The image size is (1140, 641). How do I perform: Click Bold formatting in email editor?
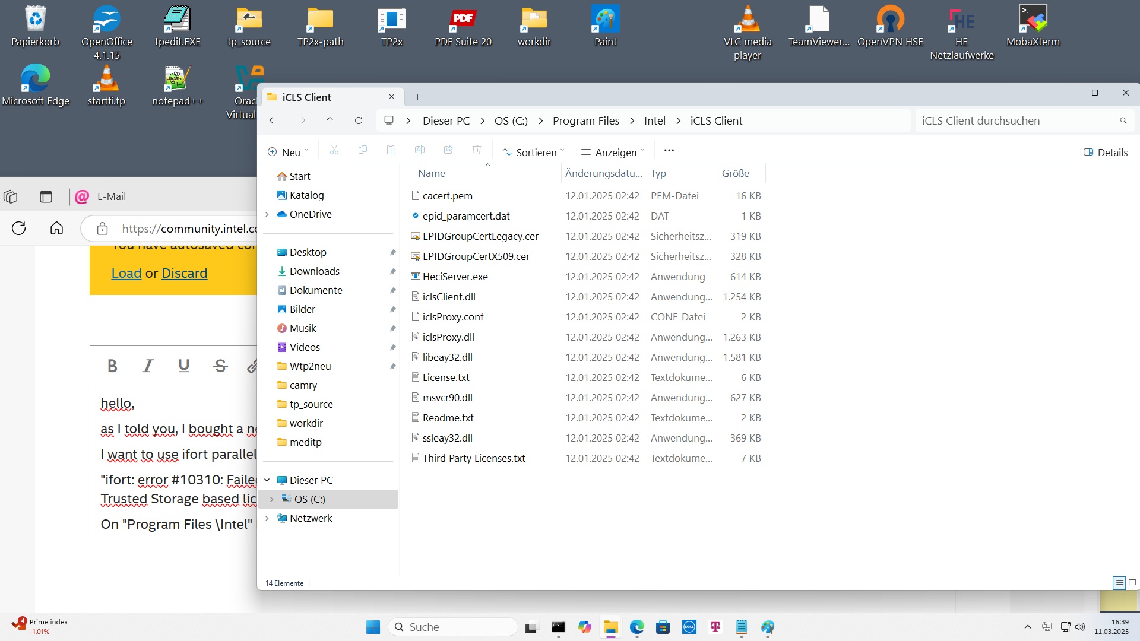[112, 366]
